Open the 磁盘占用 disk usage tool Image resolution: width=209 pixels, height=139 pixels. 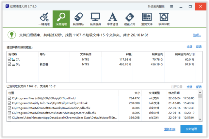tap(130, 19)
